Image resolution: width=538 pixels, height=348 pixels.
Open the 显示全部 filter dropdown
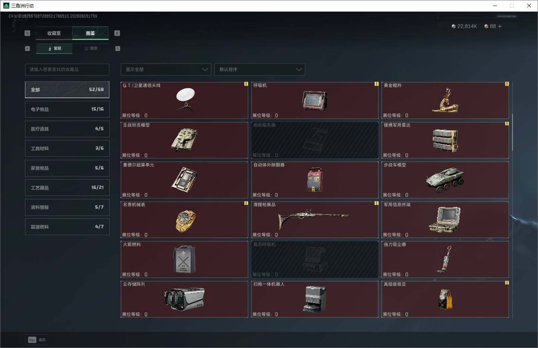click(x=166, y=69)
